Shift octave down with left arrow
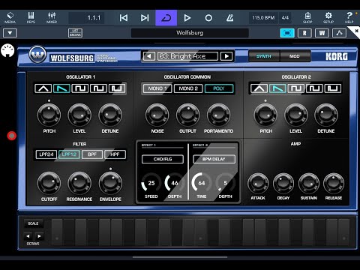 28,235
